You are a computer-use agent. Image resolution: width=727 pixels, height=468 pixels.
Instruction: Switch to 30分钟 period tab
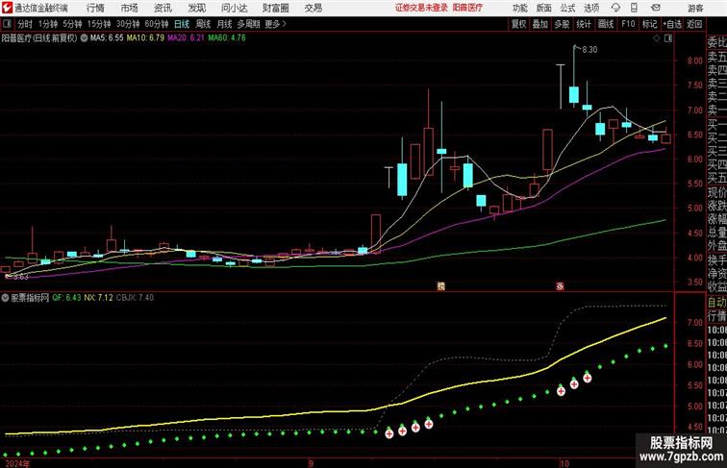pos(128,24)
